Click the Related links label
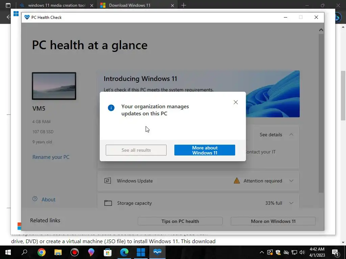The width and height of the screenshot is (346, 259). (x=45, y=221)
